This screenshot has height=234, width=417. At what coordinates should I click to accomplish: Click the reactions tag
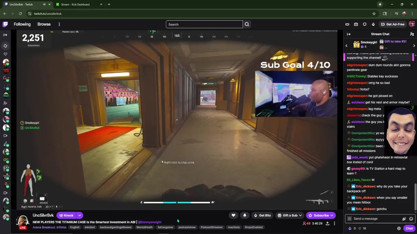click(x=234, y=227)
